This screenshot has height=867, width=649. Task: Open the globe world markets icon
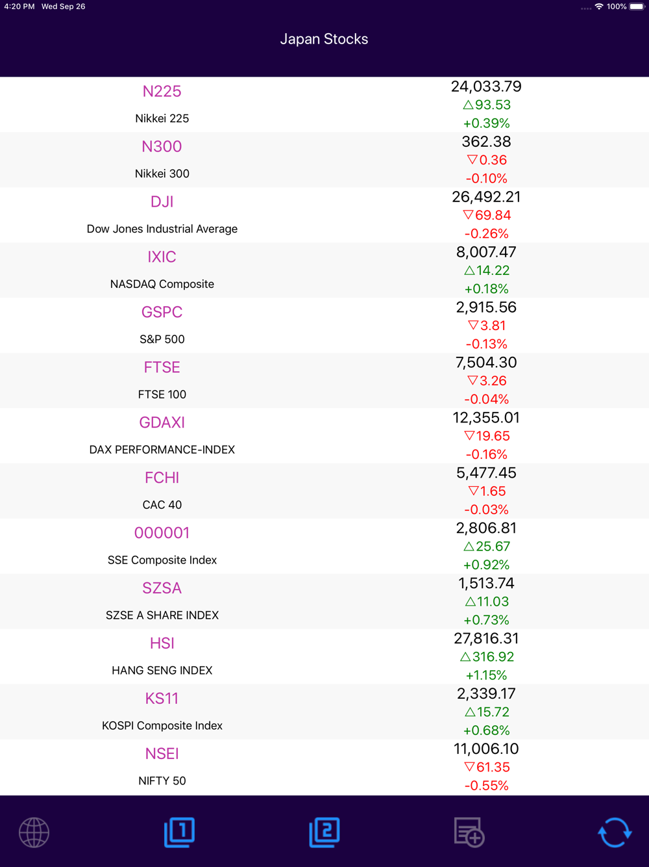[34, 833]
